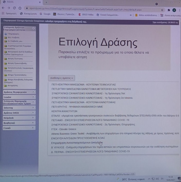The height and width of the screenshot is (182, 181).
Task: Open the ERGO Hellas bookmark
Action: pos(86,15)
